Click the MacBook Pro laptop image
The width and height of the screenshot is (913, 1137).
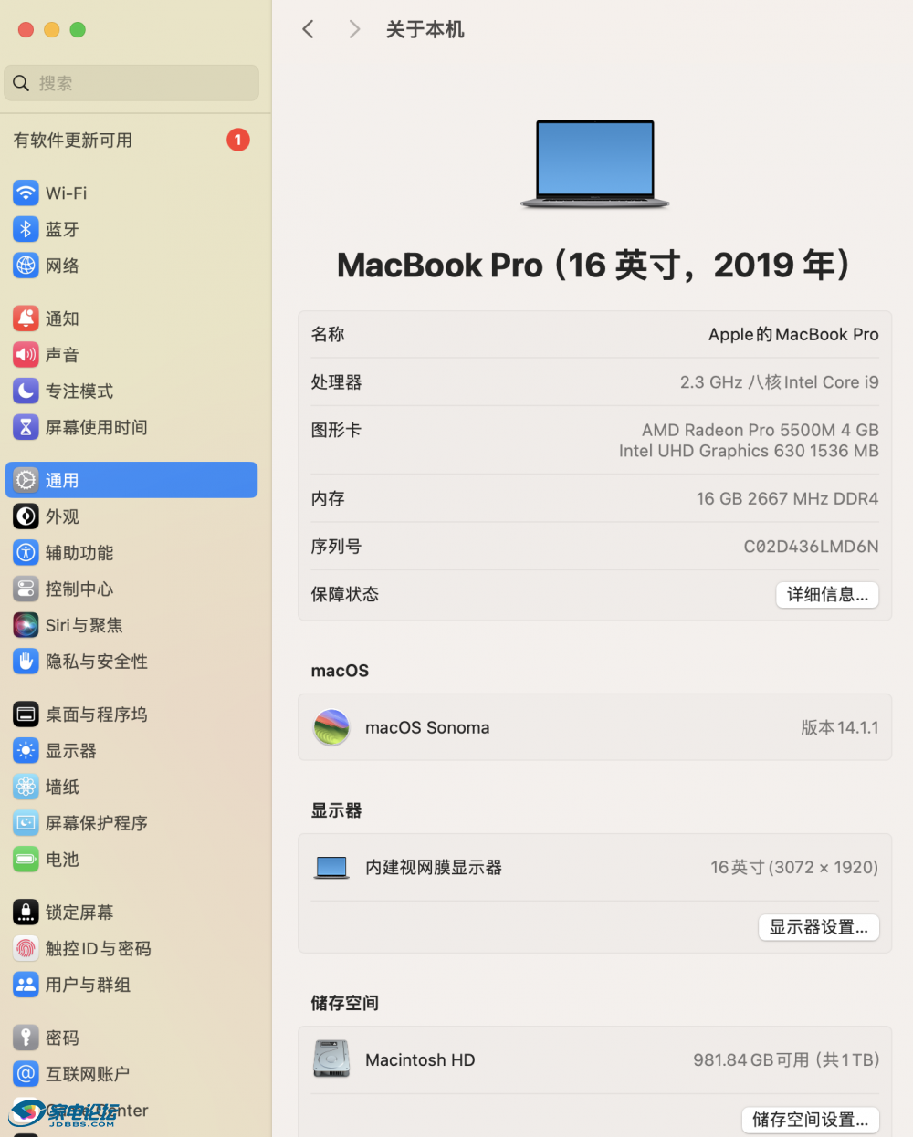[595, 164]
